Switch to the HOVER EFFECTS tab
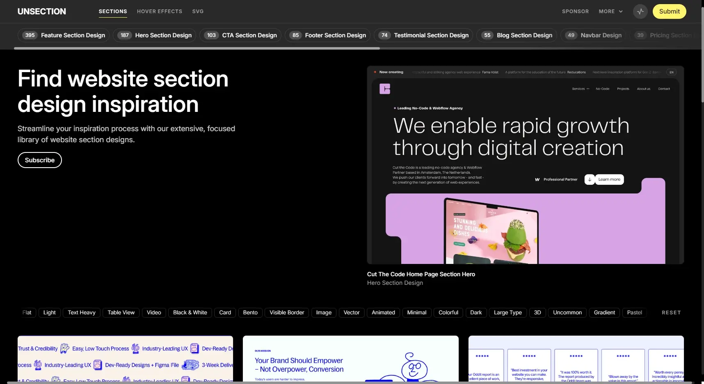 160,11
